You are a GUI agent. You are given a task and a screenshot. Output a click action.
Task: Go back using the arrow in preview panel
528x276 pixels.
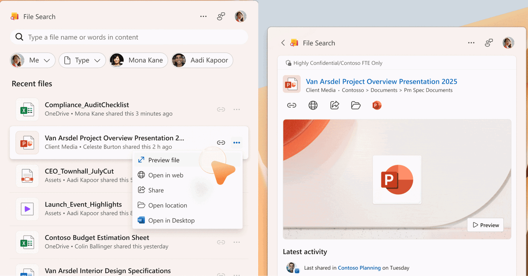283,43
